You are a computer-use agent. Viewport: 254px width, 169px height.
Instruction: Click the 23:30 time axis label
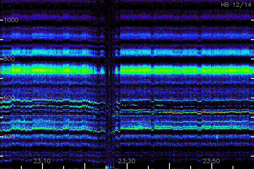pos(127,161)
